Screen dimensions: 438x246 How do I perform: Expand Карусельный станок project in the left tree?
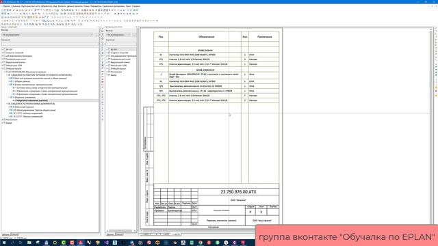pyautogui.click(x=2, y=62)
